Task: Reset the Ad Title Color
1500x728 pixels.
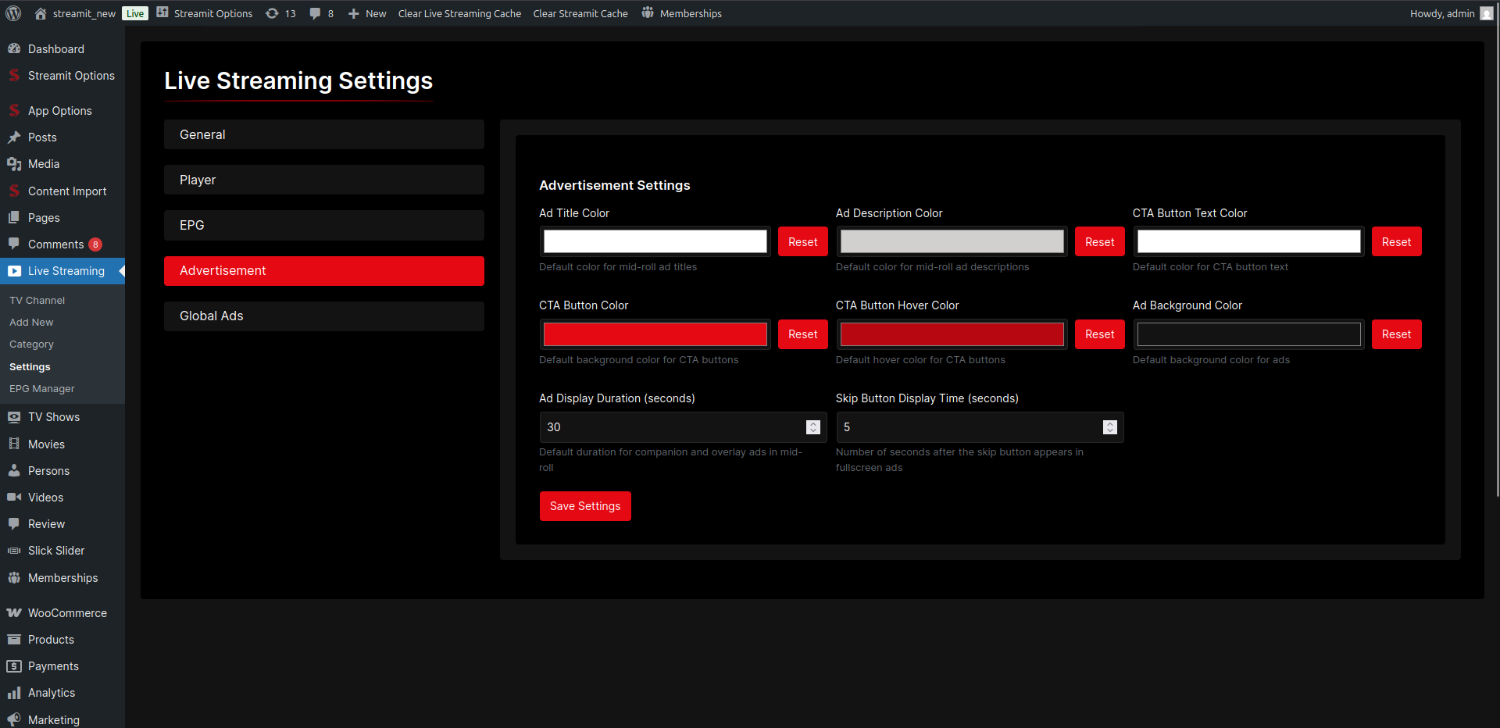Action: (x=802, y=241)
